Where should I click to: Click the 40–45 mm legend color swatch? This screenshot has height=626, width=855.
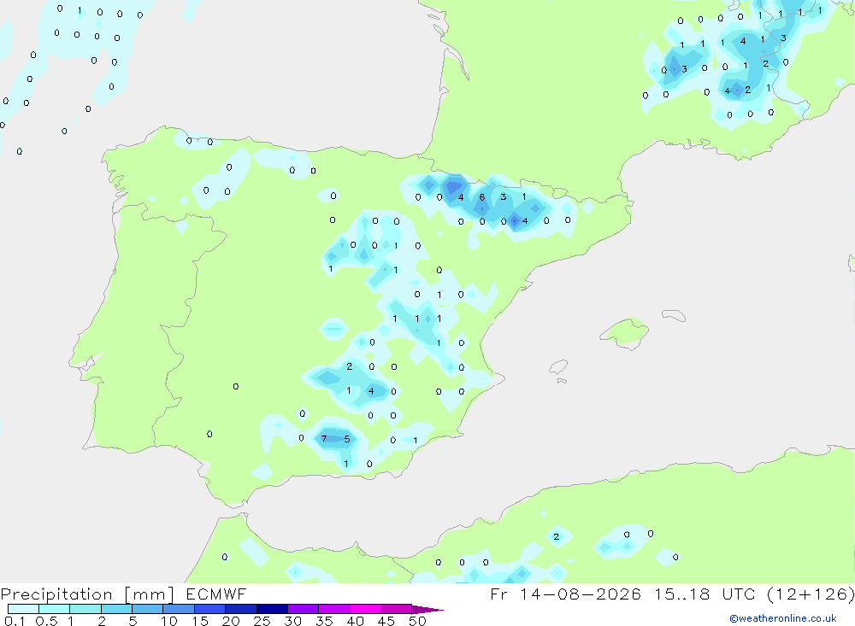(x=365, y=609)
